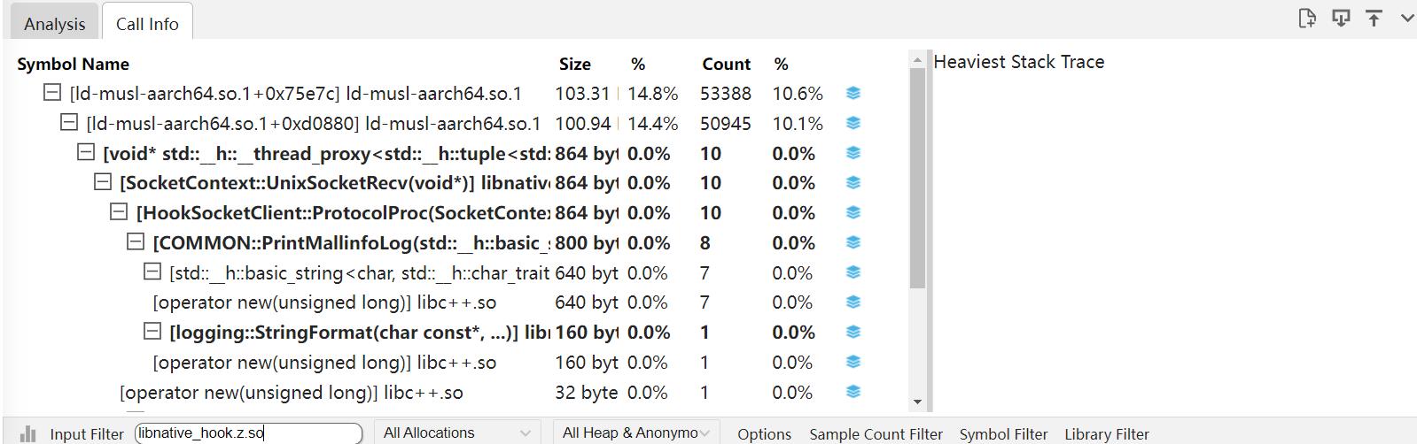Image resolution: width=1417 pixels, height=444 pixels.
Task: Open the All Heap & Anonymous dropdown
Action: (635, 433)
